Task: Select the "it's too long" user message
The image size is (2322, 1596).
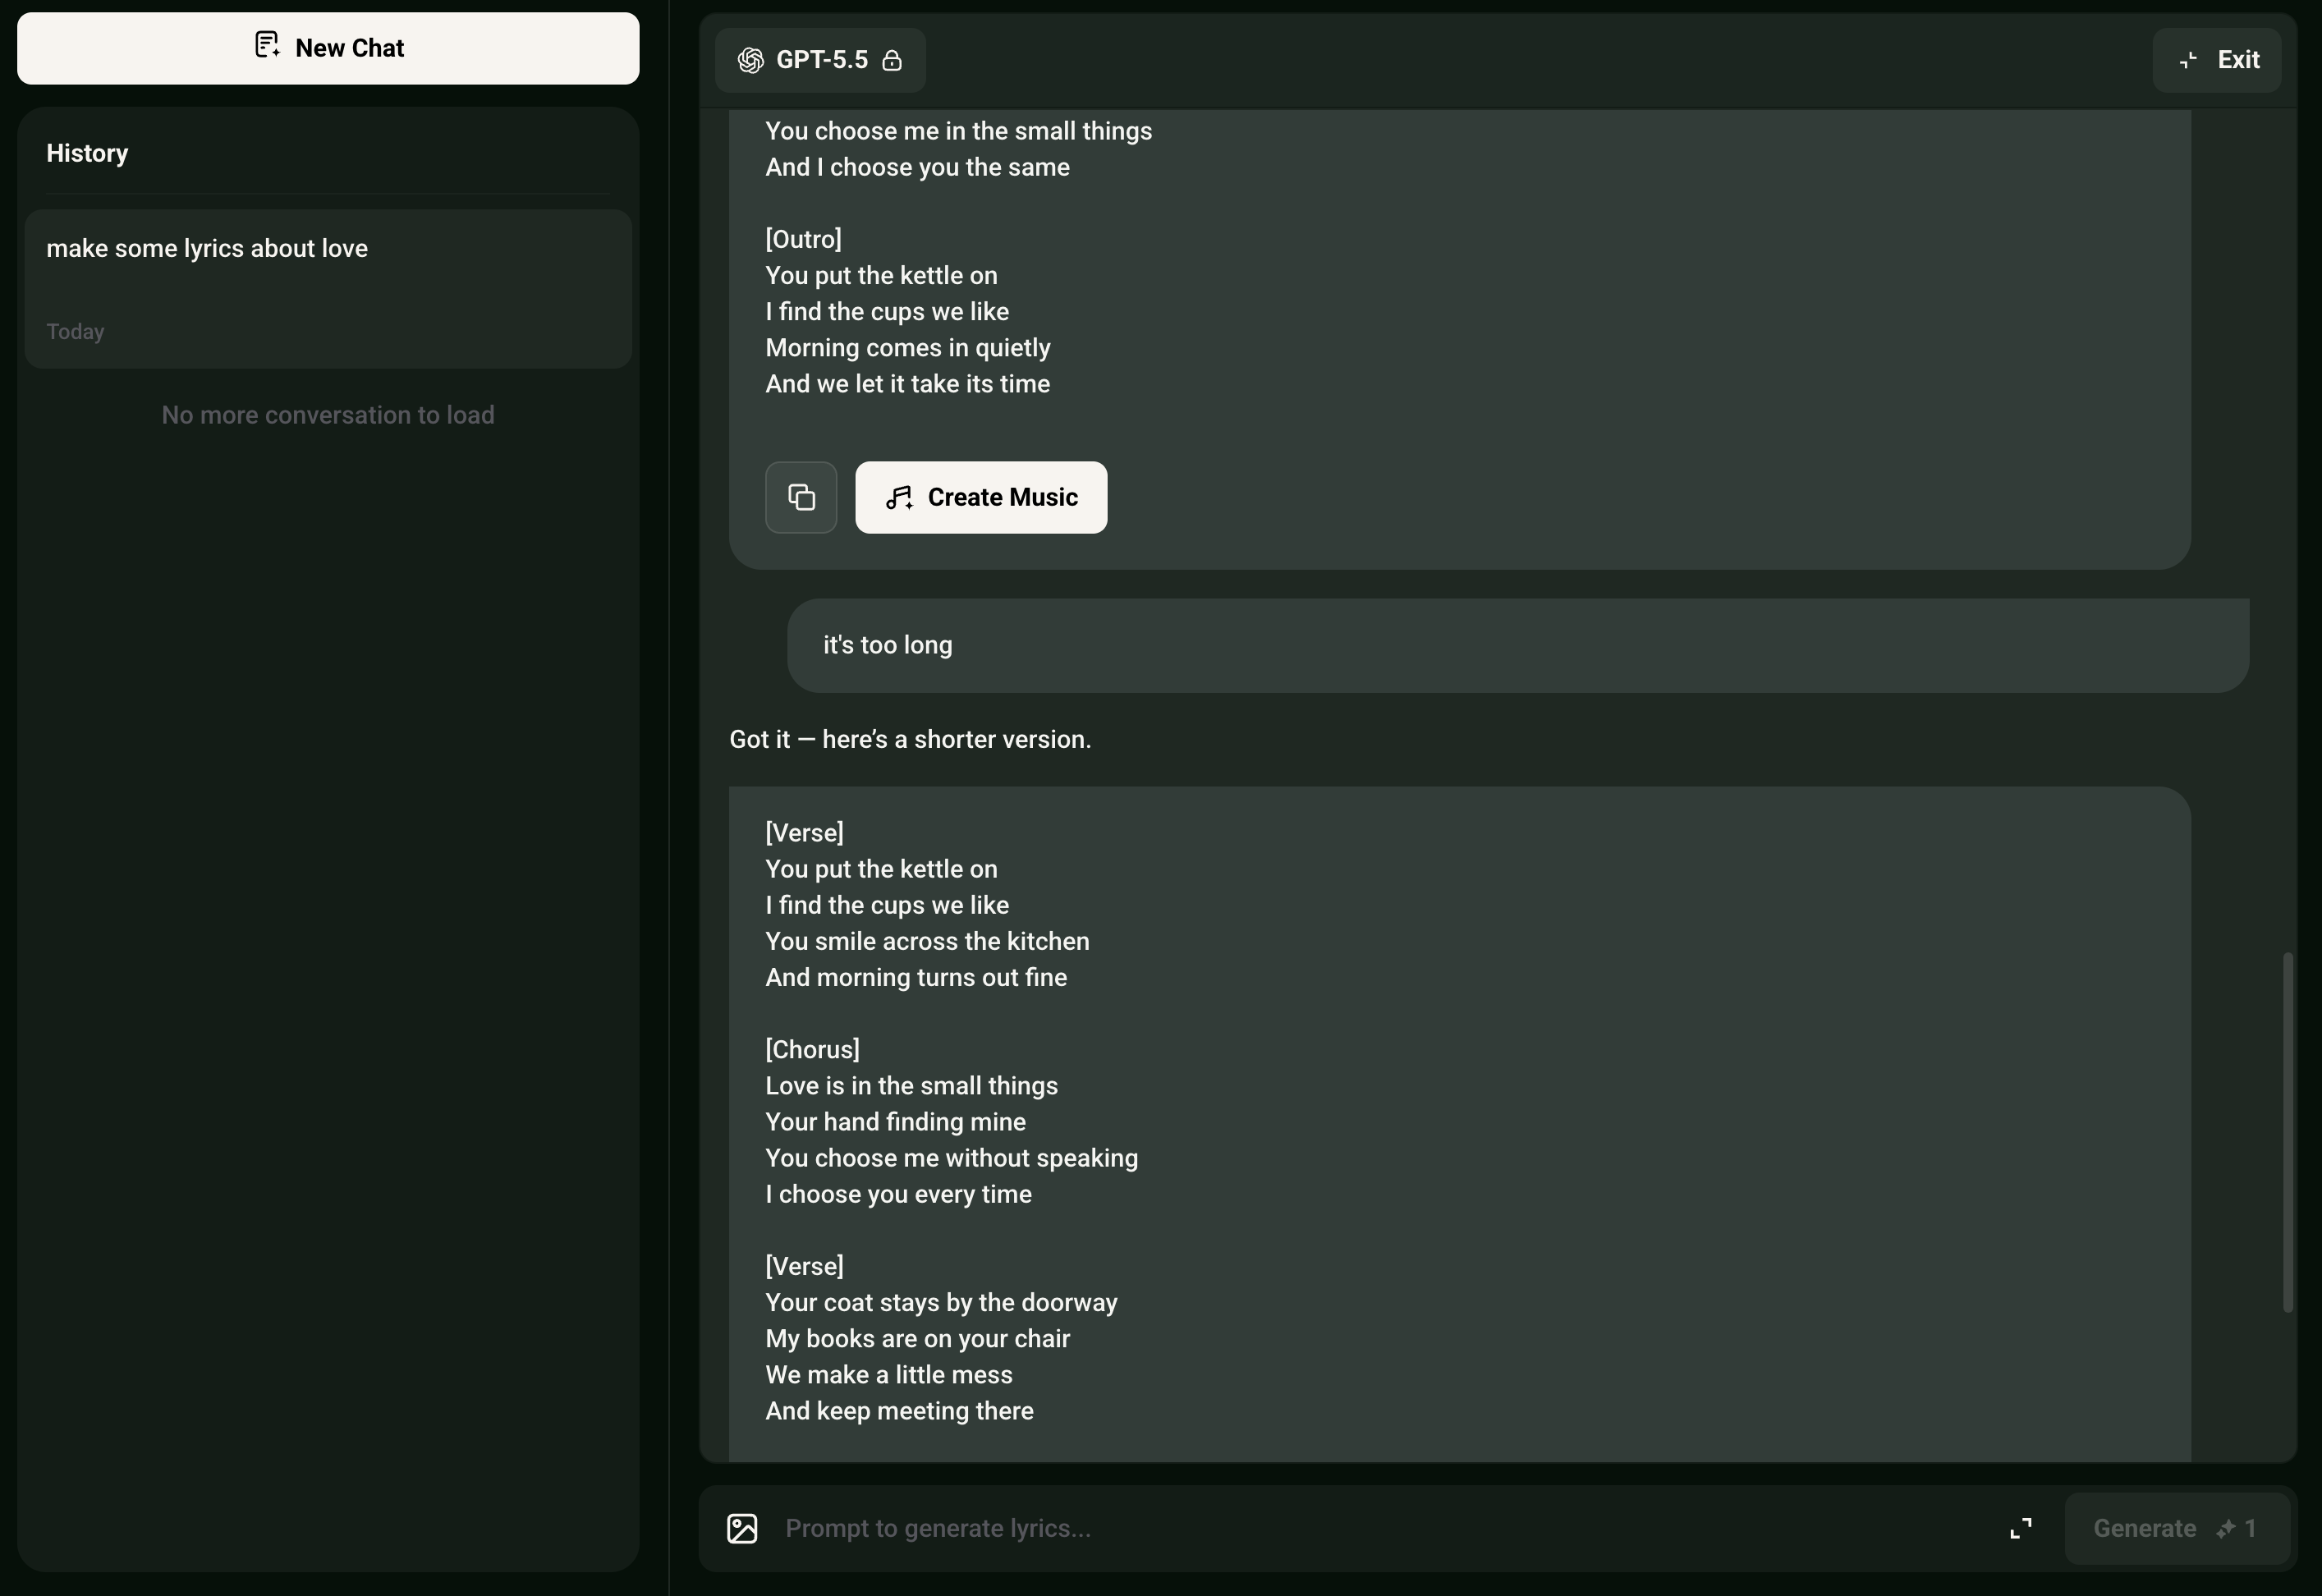Action: (x=1518, y=645)
